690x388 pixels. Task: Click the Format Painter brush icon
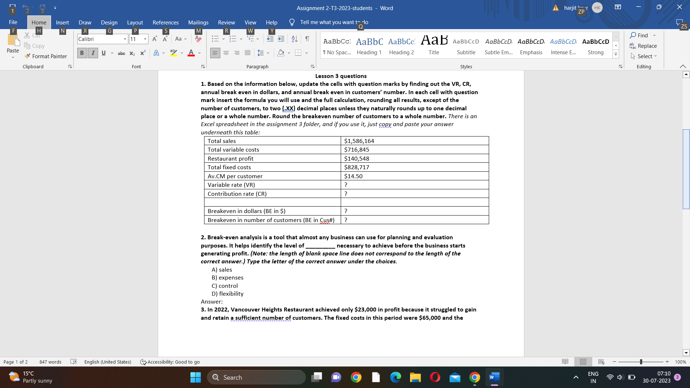27,56
